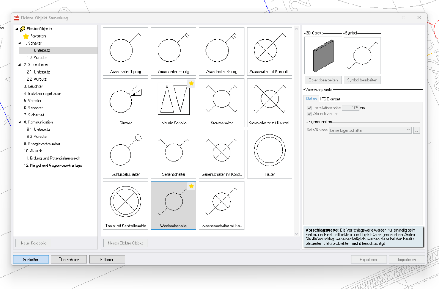Screen dimensions: 439x289
Task: Click the Installationshöhe value field
Action: tap(351, 108)
